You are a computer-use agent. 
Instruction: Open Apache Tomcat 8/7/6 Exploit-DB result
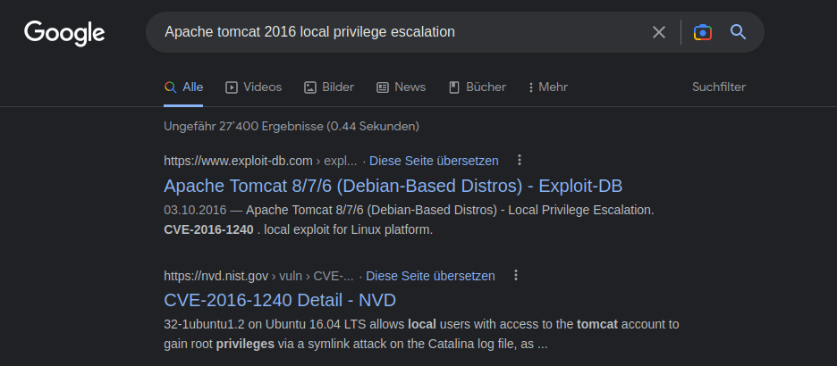click(393, 186)
